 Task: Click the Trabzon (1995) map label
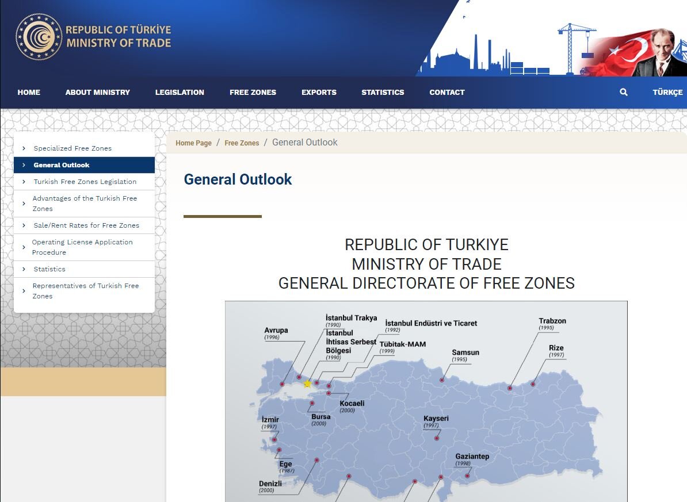click(552, 324)
